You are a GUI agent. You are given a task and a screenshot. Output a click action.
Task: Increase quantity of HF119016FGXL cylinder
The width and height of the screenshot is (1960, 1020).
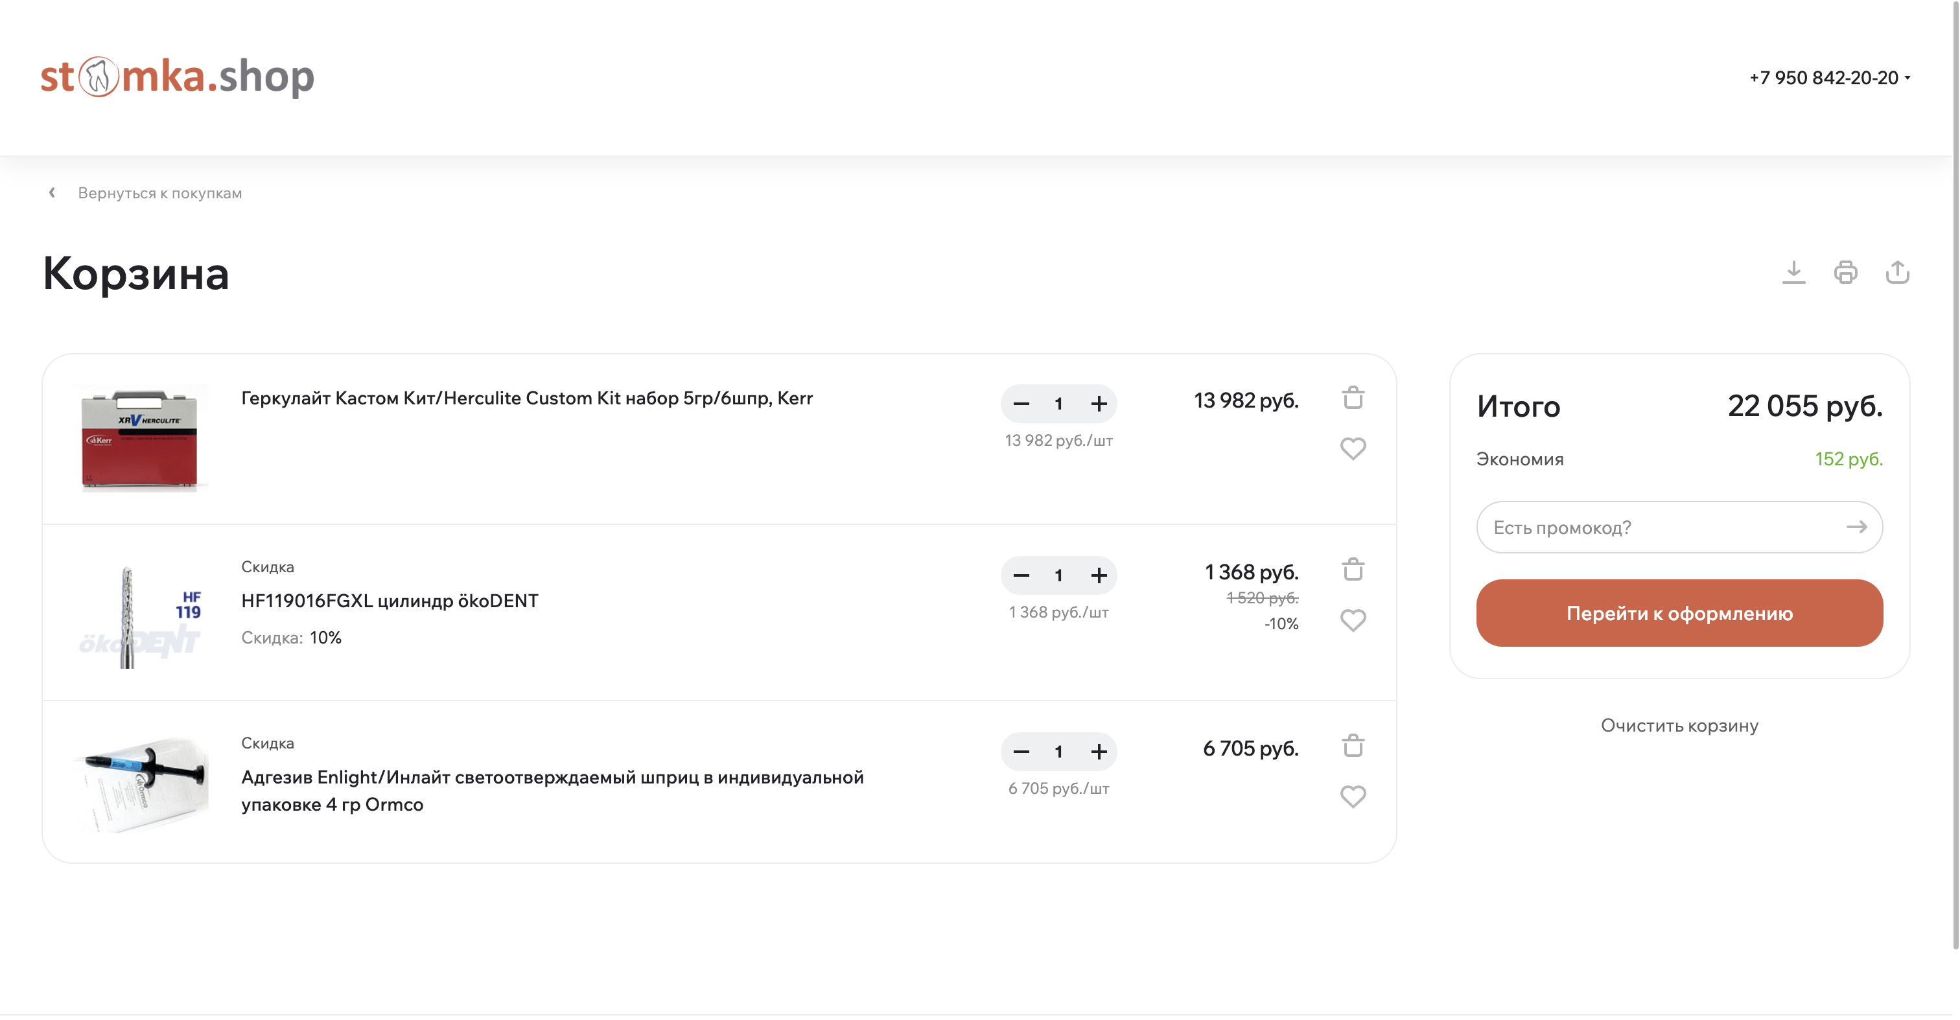[x=1099, y=576]
